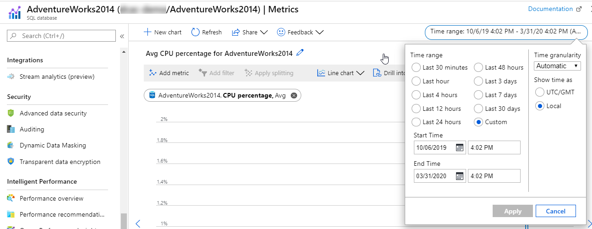Click the chart's previous time left arrow
Viewport: 592px width, 229px height.
pyautogui.click(x=138, y=224)
